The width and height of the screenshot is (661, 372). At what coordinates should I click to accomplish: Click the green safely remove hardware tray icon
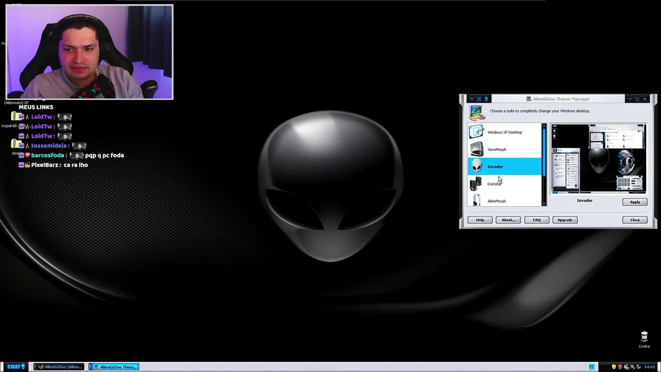pyautogui.click(x=639, y=367)
